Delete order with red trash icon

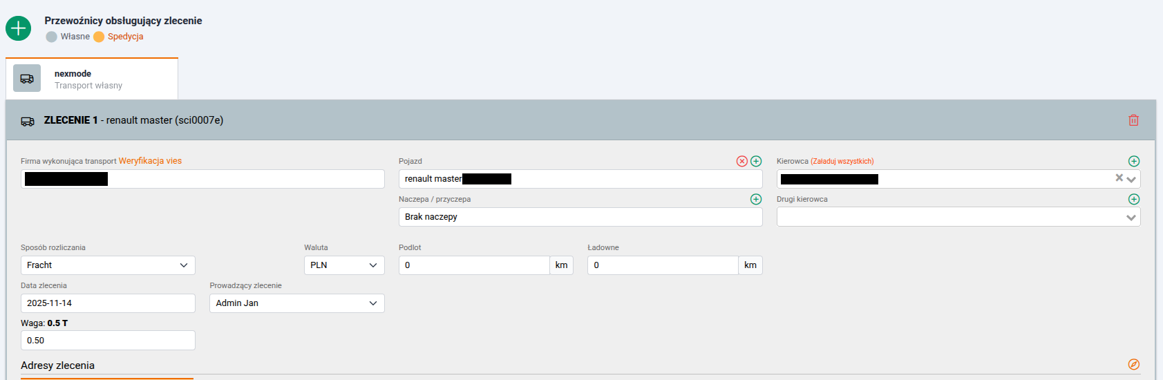(1133, 120)
